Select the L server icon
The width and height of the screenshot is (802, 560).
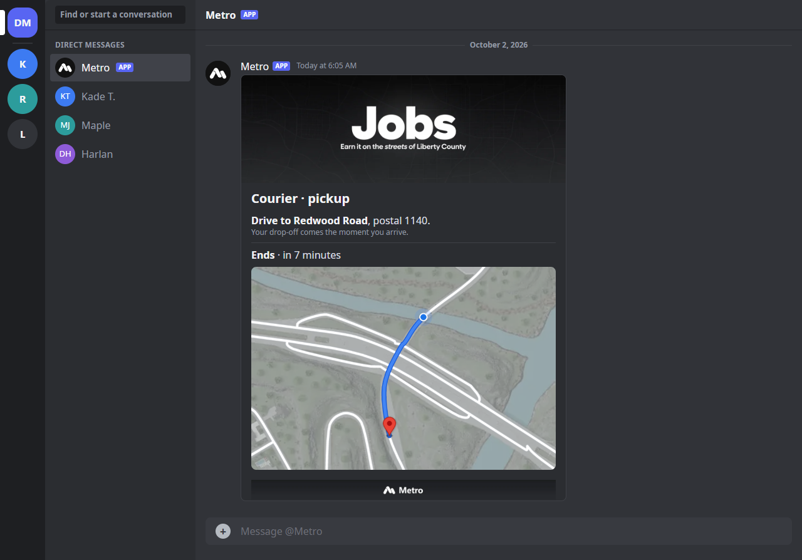coord(23,134)
